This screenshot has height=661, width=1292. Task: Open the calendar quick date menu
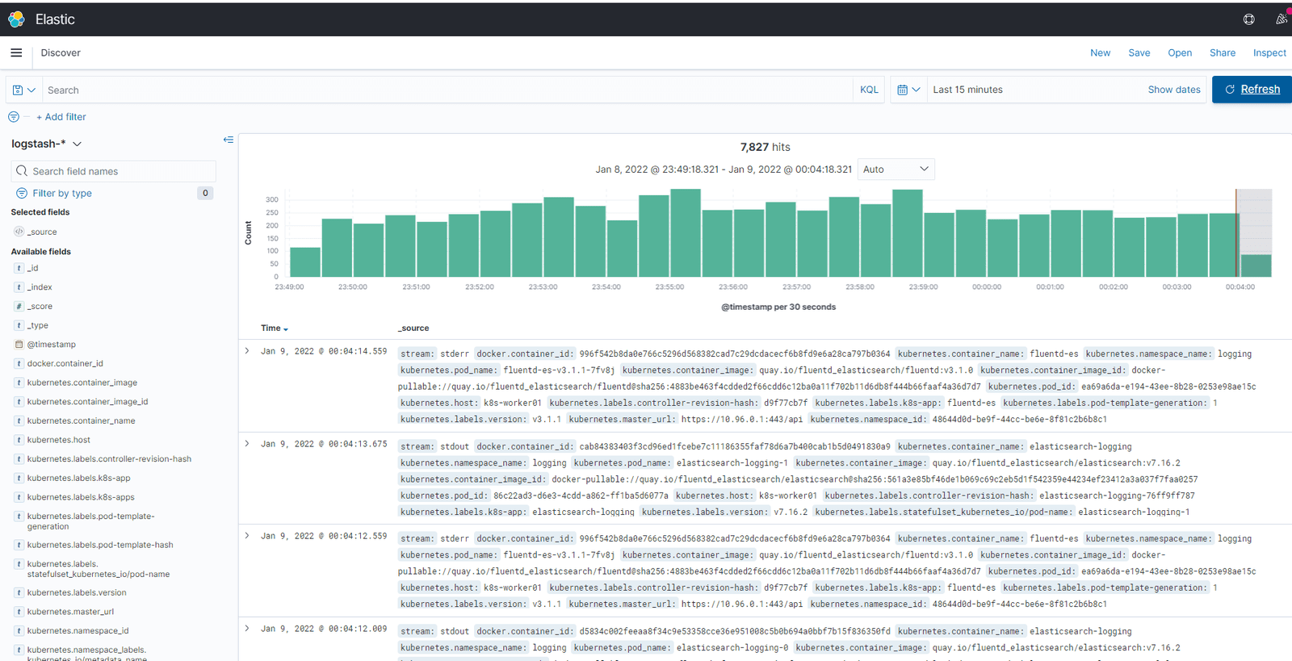pyautogui.click(x=908, y=90)
